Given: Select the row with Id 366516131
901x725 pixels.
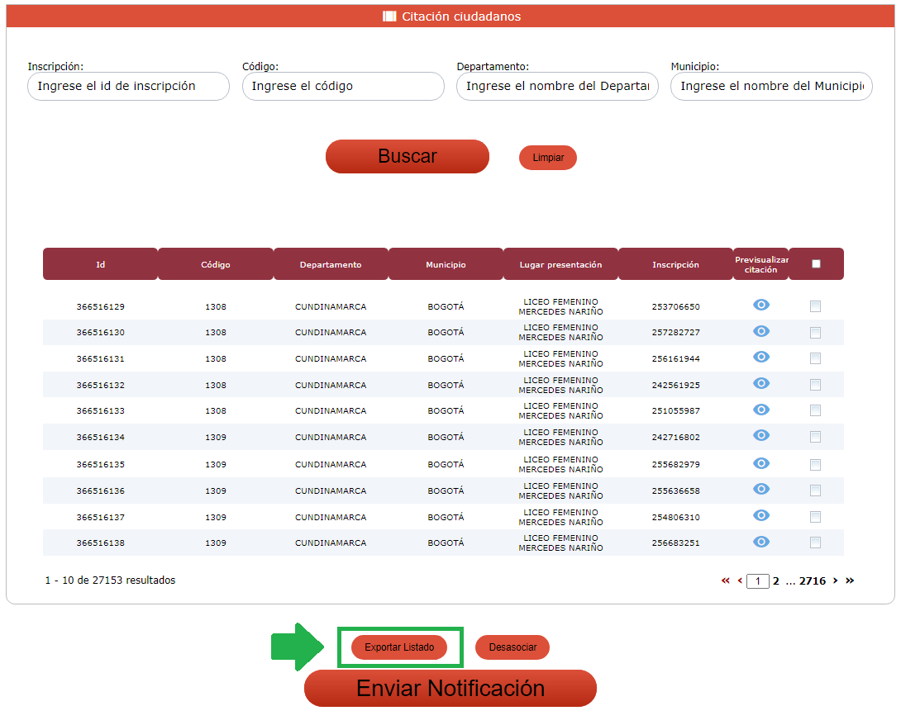Looking at the screenshot, I should (x=815, y=358).
